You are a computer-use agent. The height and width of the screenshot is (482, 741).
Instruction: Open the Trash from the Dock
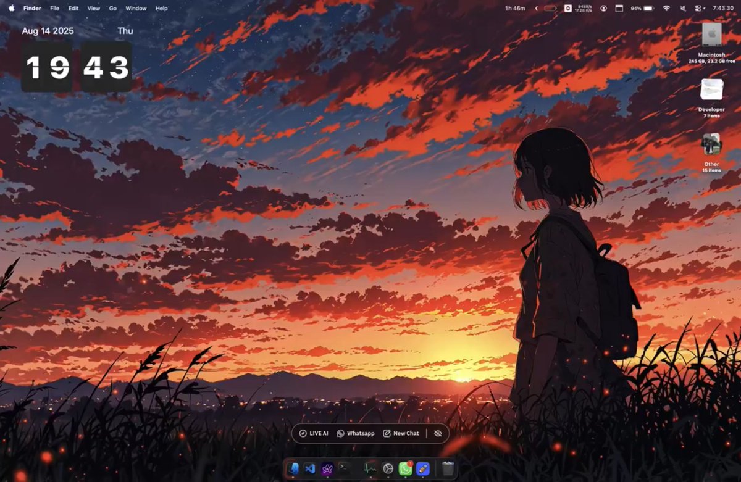tap(448, 468)
